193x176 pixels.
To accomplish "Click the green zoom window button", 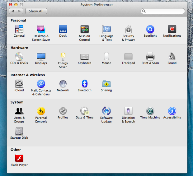I will (21, 5).
